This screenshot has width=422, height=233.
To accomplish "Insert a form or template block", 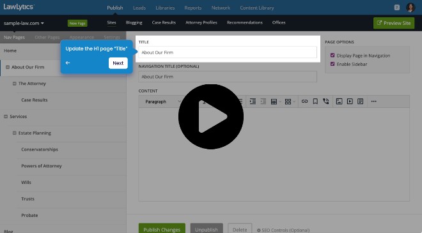I will click(x=360, y=101).
